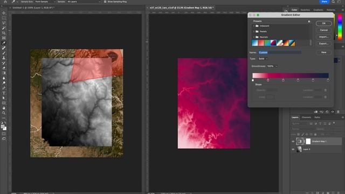
Task: Expand the Neutrals presets folder
Action: 254,37
